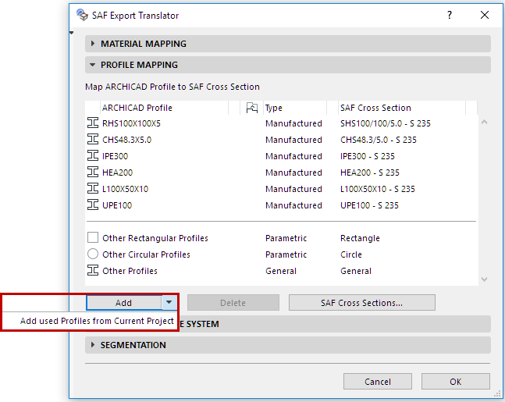Open the Add button dropdown arrow

pyautogui.click(x=169, y=303)
